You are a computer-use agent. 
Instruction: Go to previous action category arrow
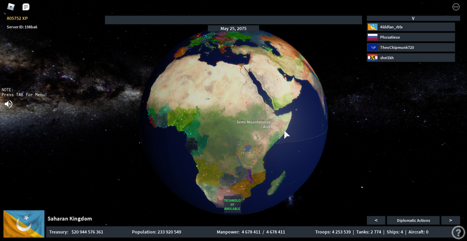click(x=376, y=221)
